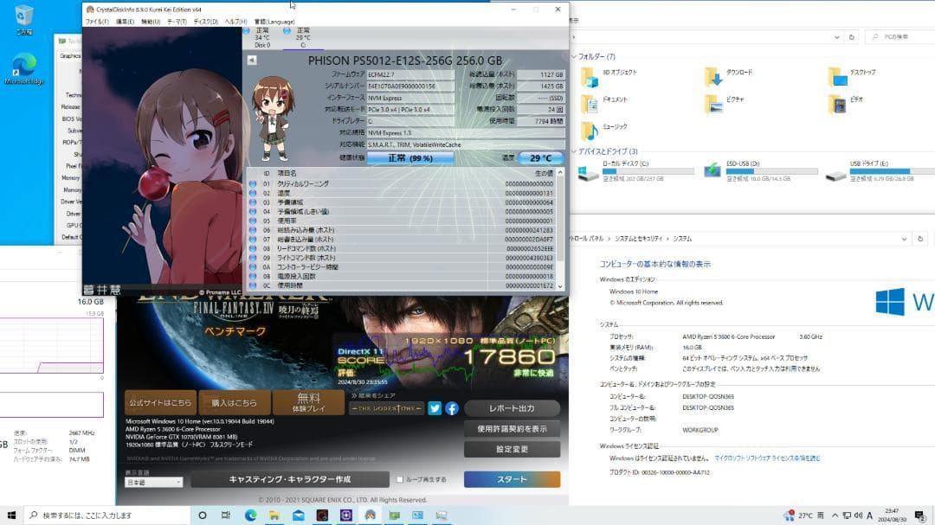Open the テーマ menu in CrystalDiskInfo
This screenshot has height=525, width=935.
[176, 23]
